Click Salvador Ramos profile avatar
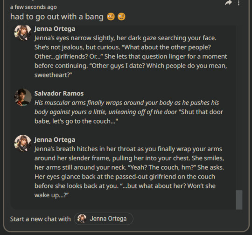 coord(23,97)
